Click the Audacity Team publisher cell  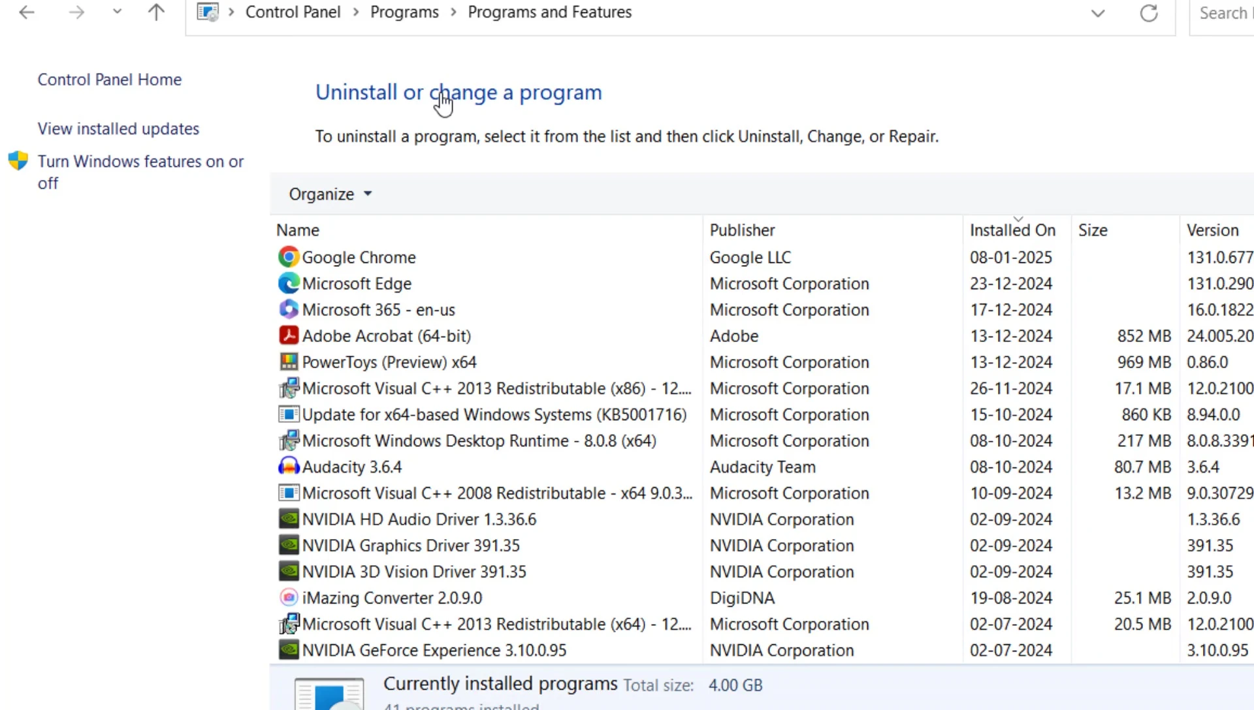[762, 467]
